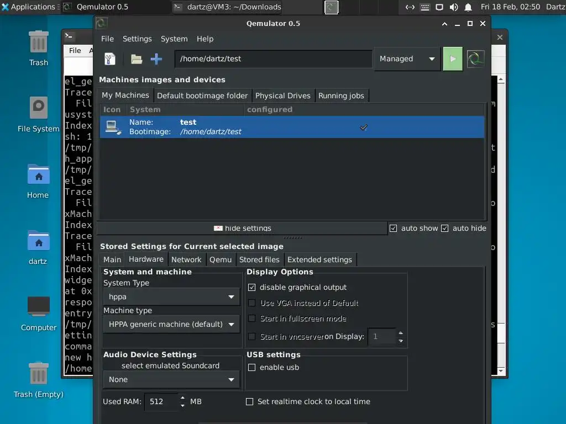Open the Main settings tab
This screenshot has height=424, width=566.
pos(112,259)
